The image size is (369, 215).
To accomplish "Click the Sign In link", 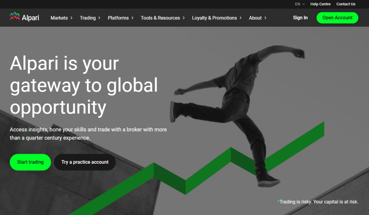I will pyautogui.click(x=300, y=18).
